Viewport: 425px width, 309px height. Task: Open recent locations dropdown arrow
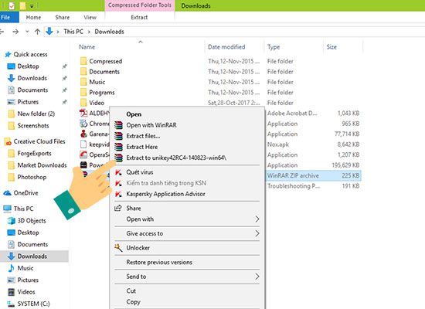(x=27, y=32)
